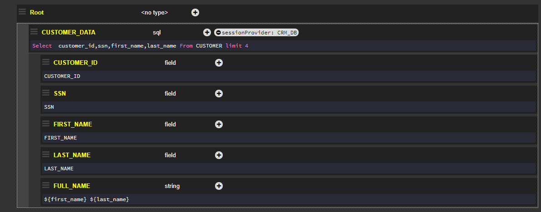Remove the sessionProvider CRM_DB attribute
This screenshot has width=541, height=212.
pos(218,33)
